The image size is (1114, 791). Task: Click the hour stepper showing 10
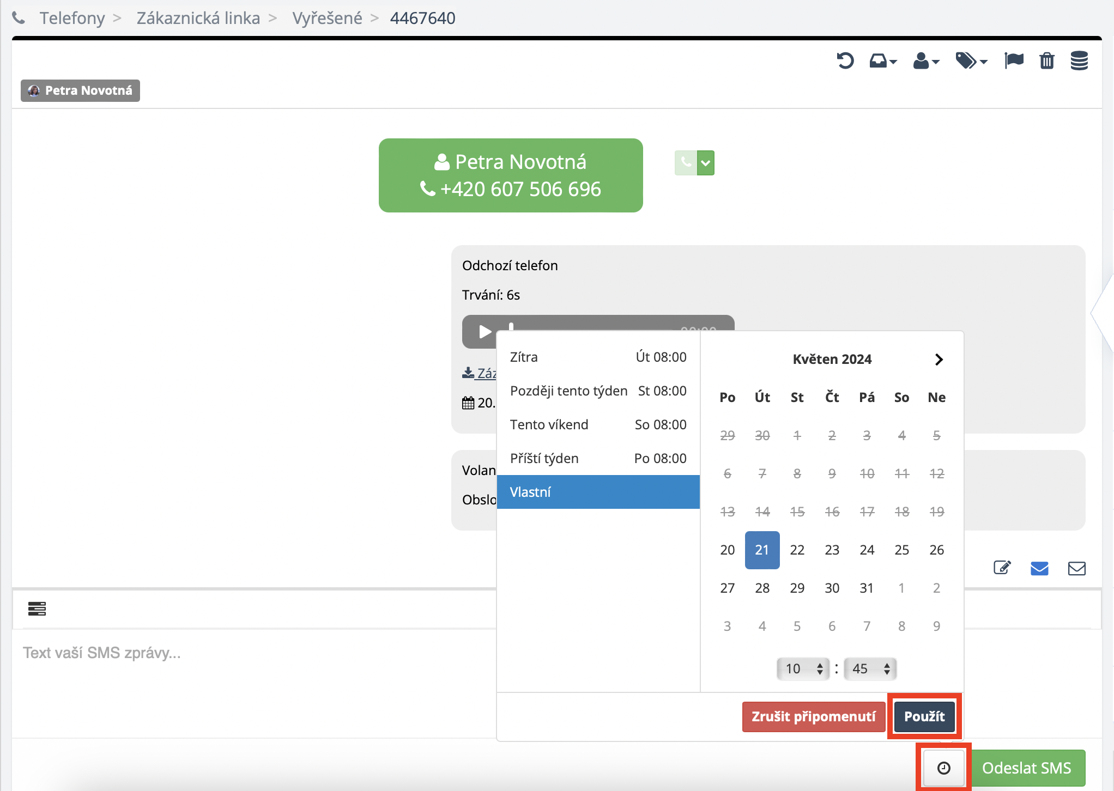[x=803, y=668]
